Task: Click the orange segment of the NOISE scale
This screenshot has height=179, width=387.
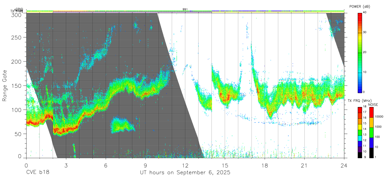Action: tap(371, 122)
